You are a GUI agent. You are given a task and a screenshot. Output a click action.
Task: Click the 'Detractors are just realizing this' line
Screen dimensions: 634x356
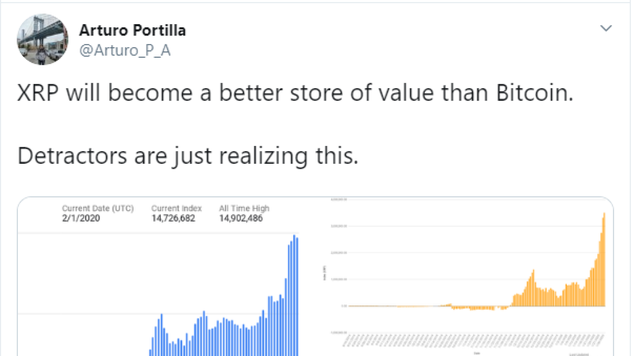tap(188, 156)
